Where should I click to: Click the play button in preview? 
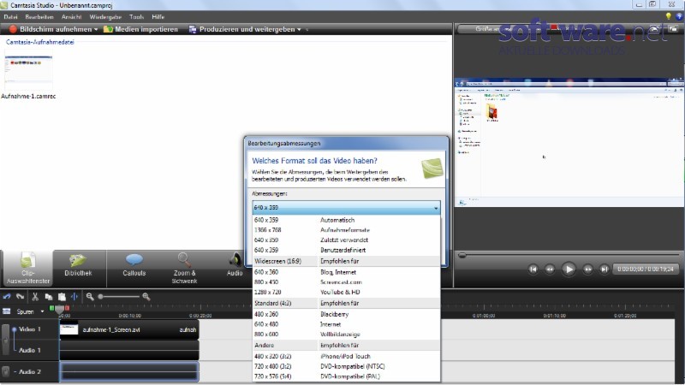pyautogui.click(x=569, y=269)
